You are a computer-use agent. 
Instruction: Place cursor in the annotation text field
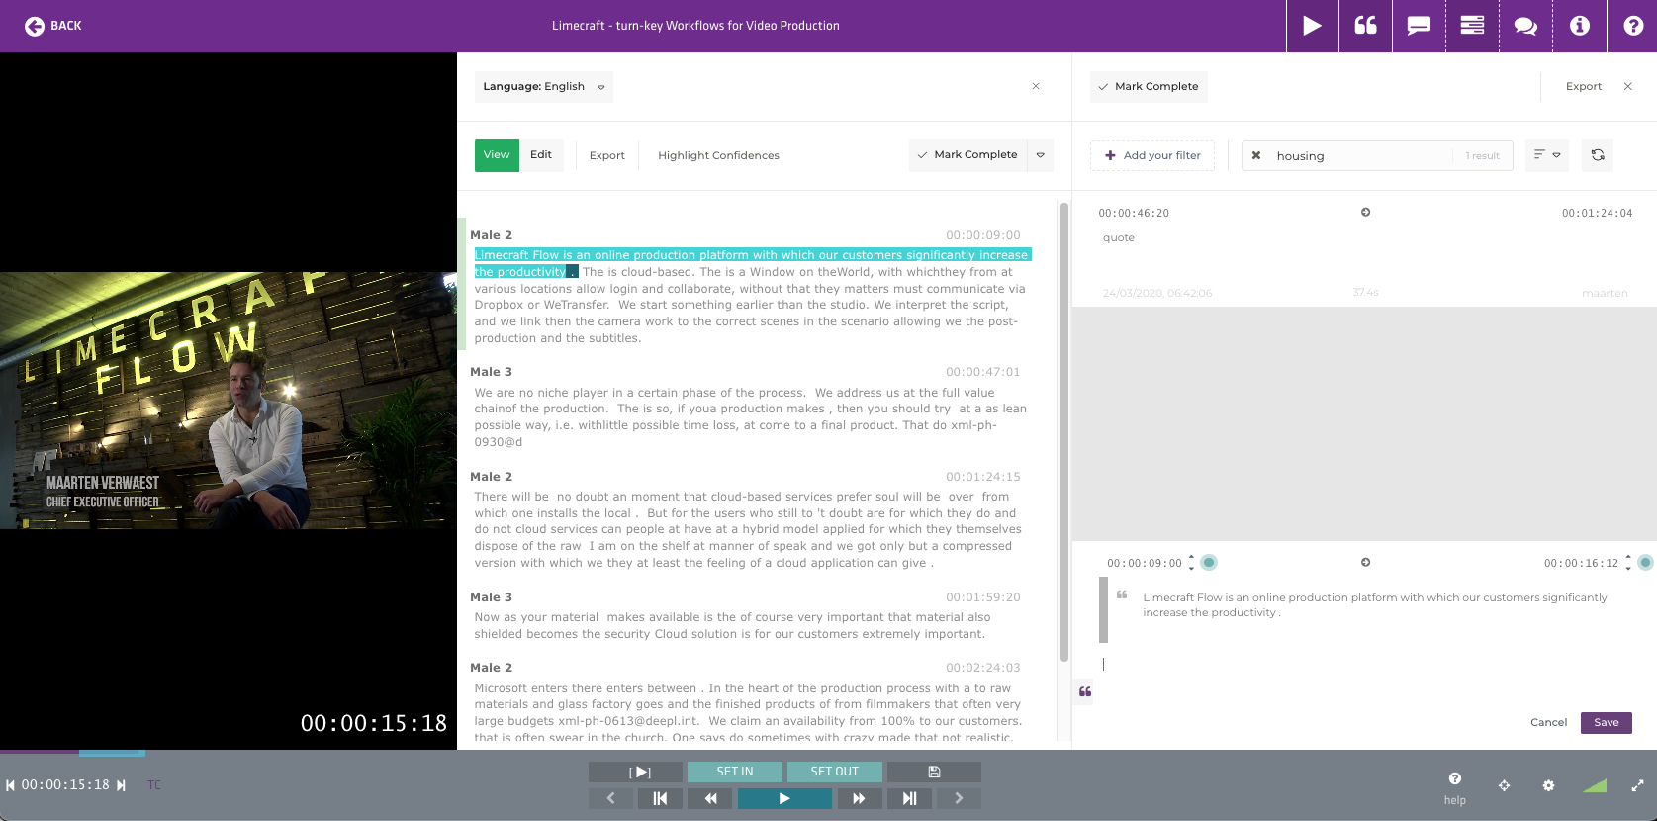click(1365, 665)
